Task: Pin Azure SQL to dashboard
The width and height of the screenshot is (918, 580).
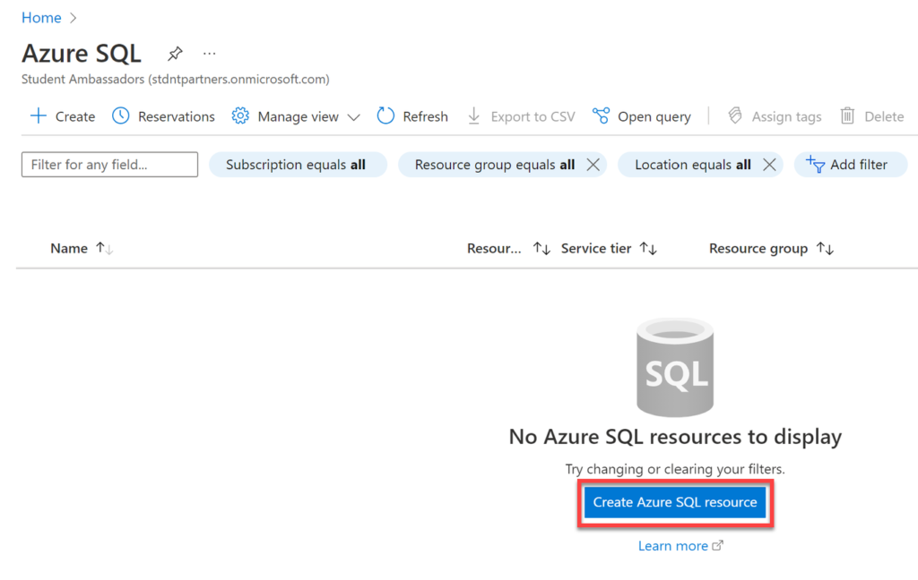Action: 175,54
